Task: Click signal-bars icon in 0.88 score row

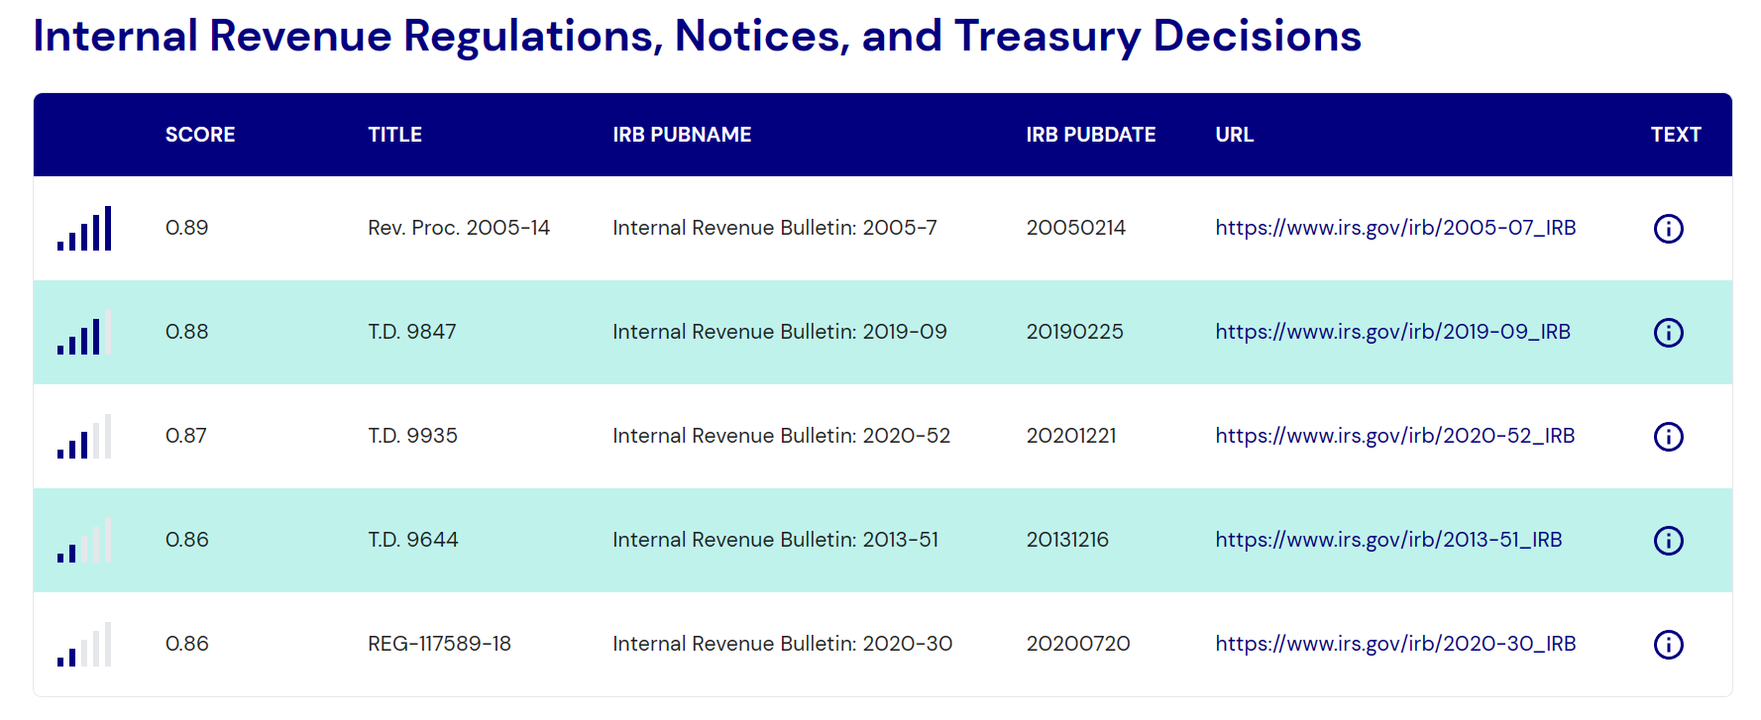Action: pos(84,332)
